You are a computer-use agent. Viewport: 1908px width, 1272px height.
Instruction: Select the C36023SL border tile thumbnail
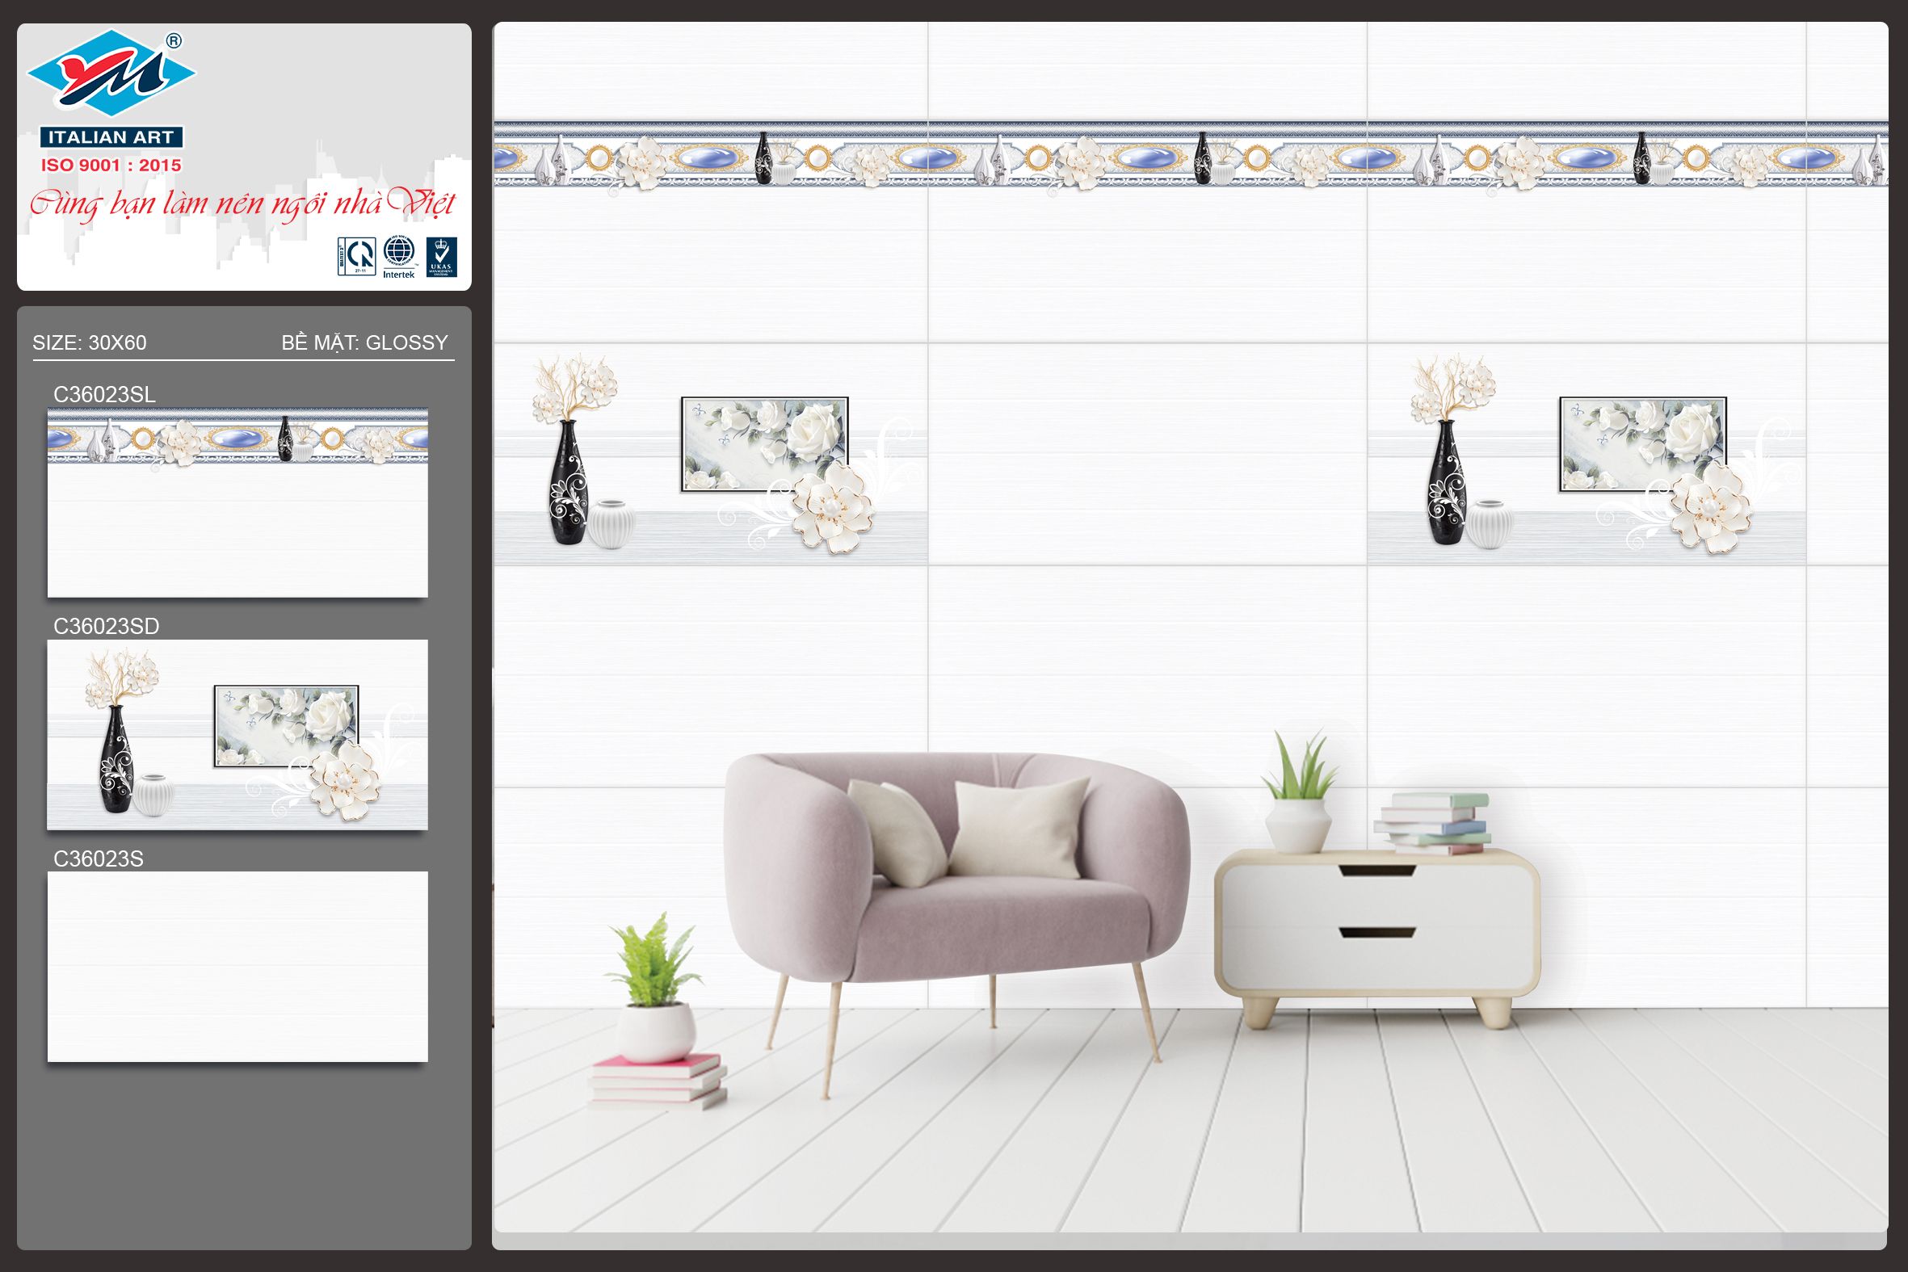pyautogui.click(x=237, y=503)
